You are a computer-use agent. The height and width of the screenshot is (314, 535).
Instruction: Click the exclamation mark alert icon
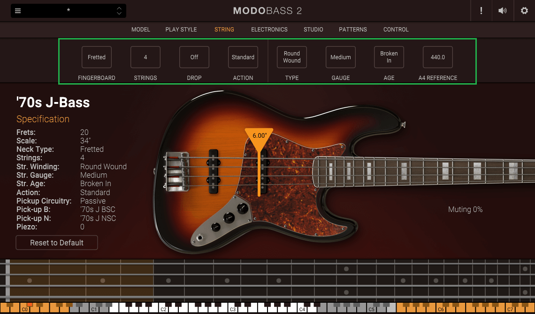(x=481, y=11)
